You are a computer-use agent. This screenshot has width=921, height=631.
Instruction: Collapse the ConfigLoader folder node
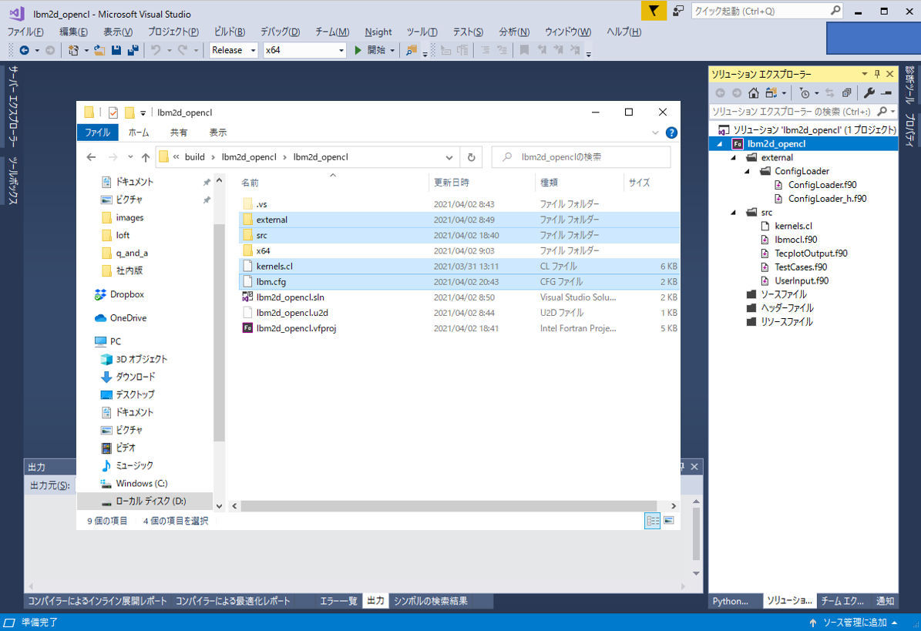(x=746, y=171)
